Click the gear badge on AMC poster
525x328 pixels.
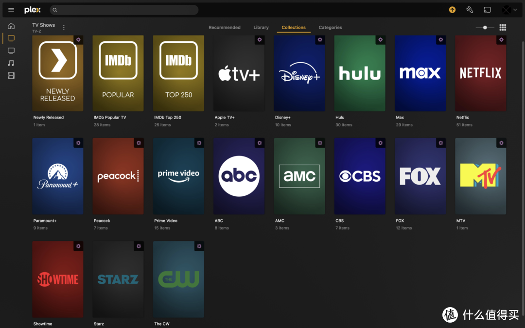320,143
